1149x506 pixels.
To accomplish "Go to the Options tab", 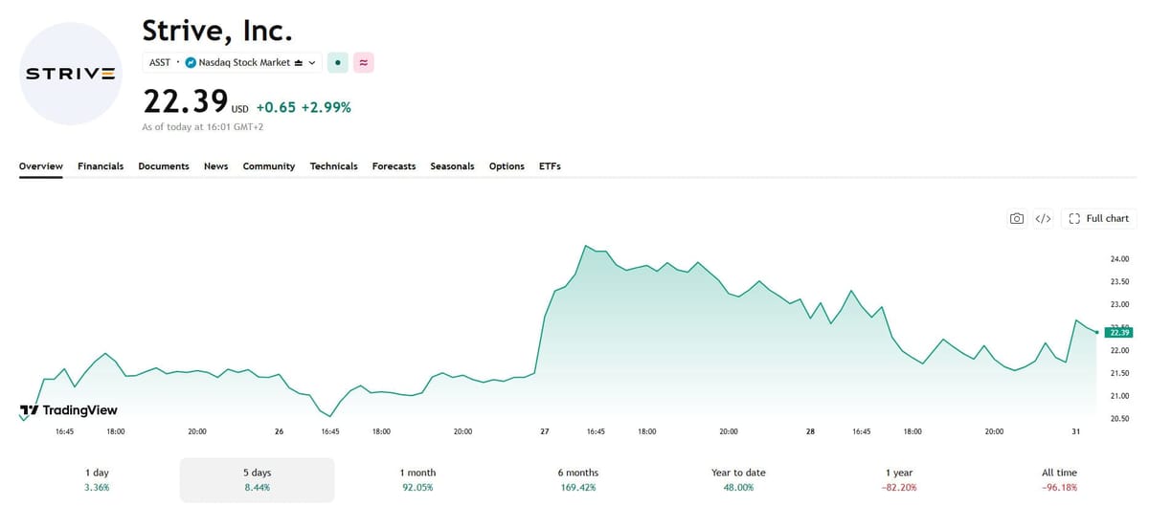I will point(507,166).
